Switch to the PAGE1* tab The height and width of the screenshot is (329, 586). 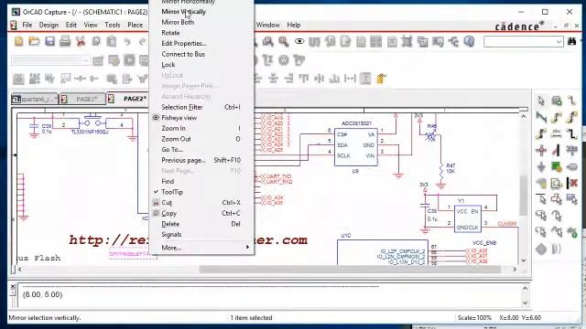pyautogui.click(x=83, y=99)
